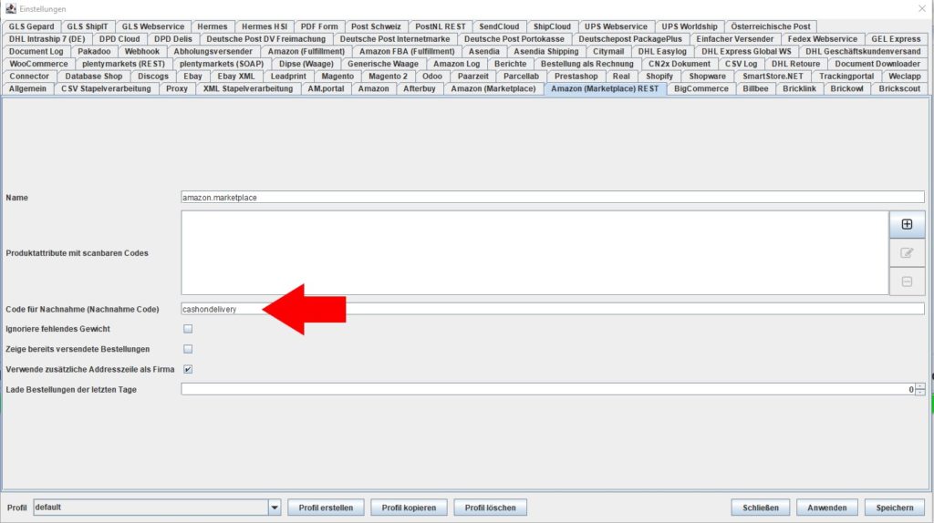Click the Lade Bestellungen days field

pyautogui.click(x=548, y=389)
